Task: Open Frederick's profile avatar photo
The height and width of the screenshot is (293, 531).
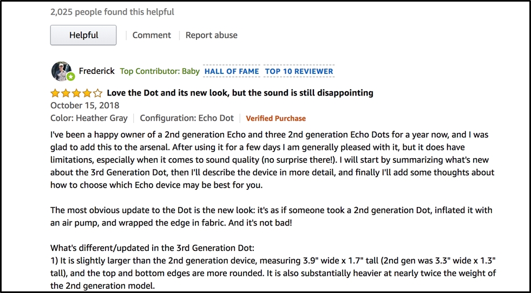Action: (x=61, y=71)
